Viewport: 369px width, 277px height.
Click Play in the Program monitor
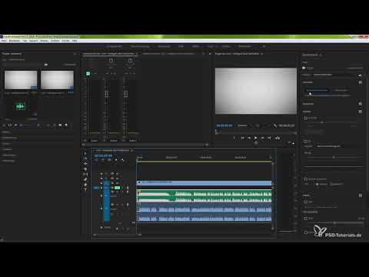coord(255,138)
